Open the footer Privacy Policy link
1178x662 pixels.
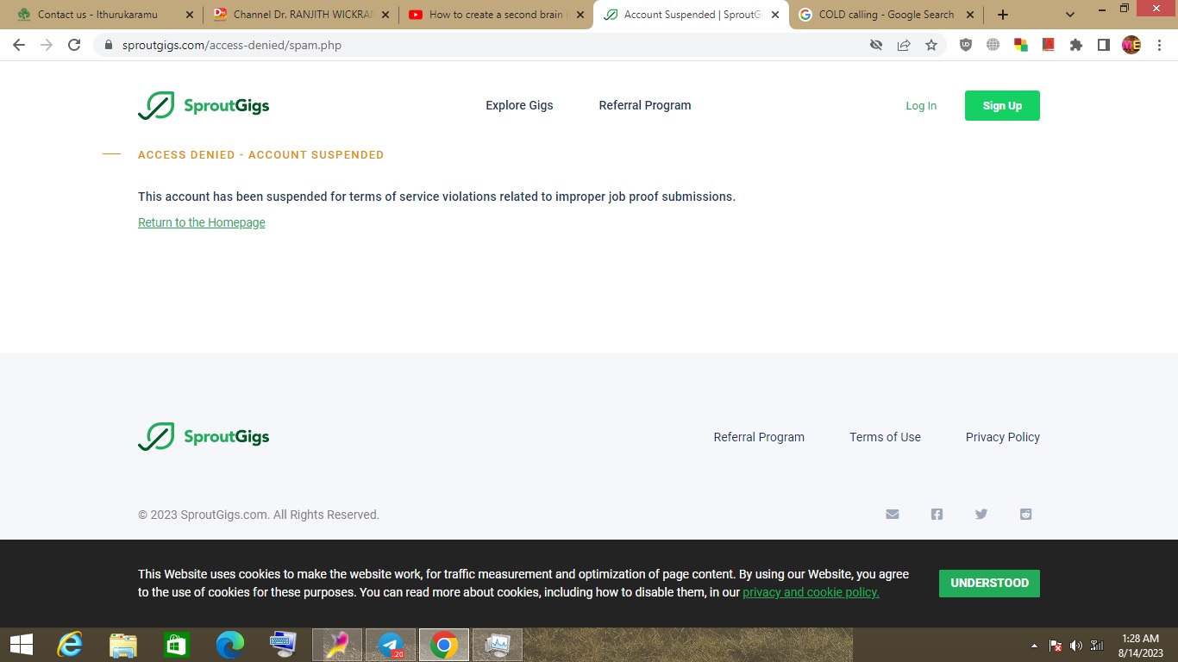[x=1003, y=437]
